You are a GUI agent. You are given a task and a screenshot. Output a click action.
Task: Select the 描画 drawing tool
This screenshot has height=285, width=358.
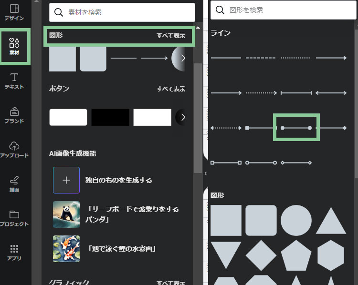14,184
